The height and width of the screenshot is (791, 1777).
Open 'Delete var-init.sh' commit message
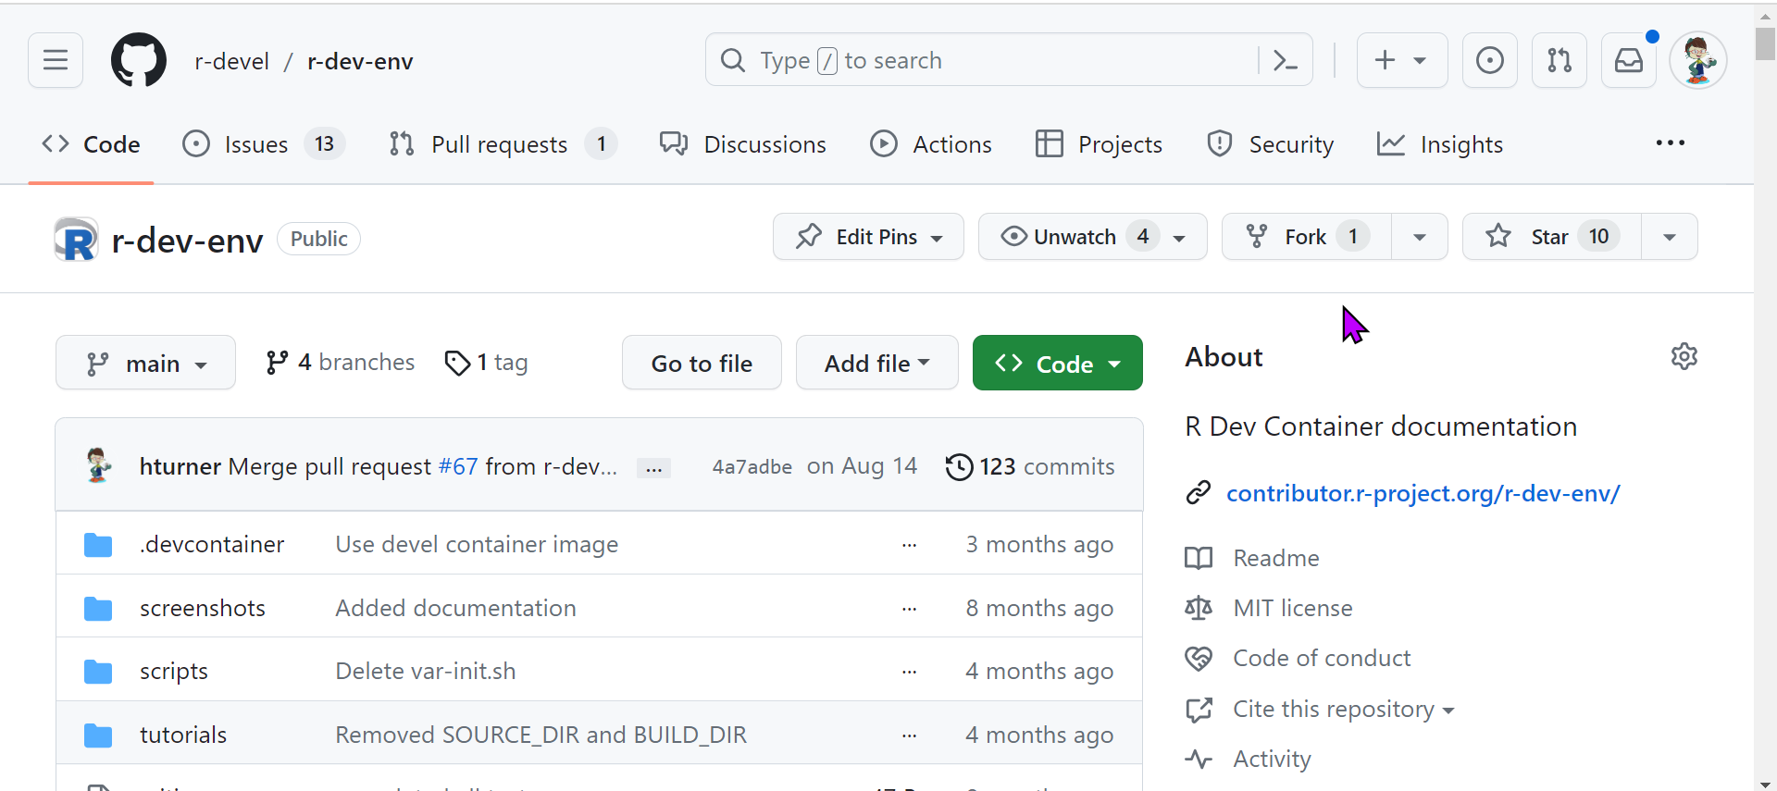pos(426,671)
